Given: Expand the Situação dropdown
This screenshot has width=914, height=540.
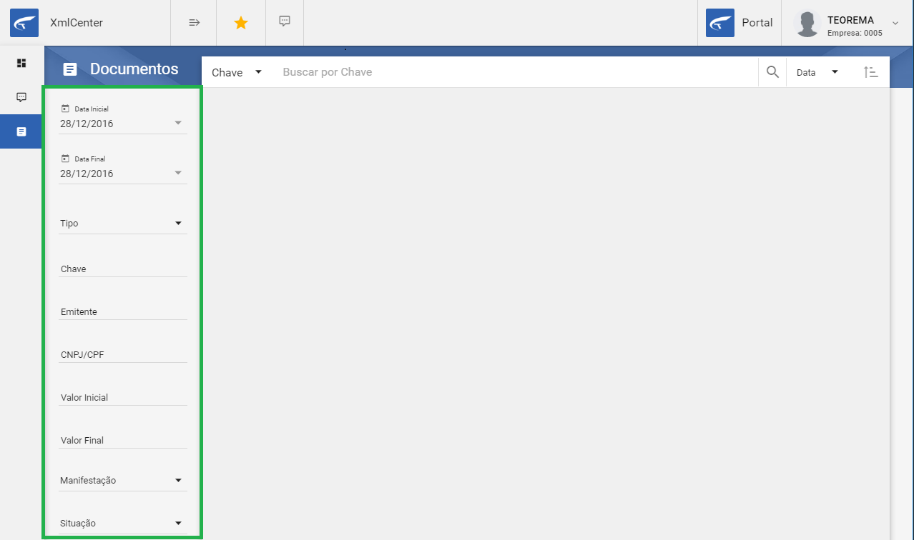Looking at the screenshot, I should click(123, 524).
